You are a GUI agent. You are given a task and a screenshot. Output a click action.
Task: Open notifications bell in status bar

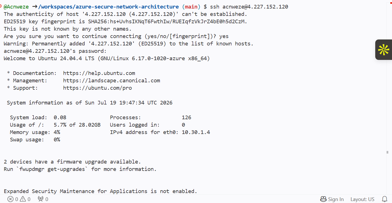coord(385,199)
